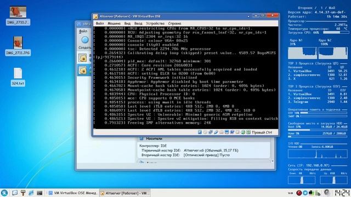Click the 14:24 taskbar clock
The width and height of the screenshot is (351, 197).
click(342, 193)
